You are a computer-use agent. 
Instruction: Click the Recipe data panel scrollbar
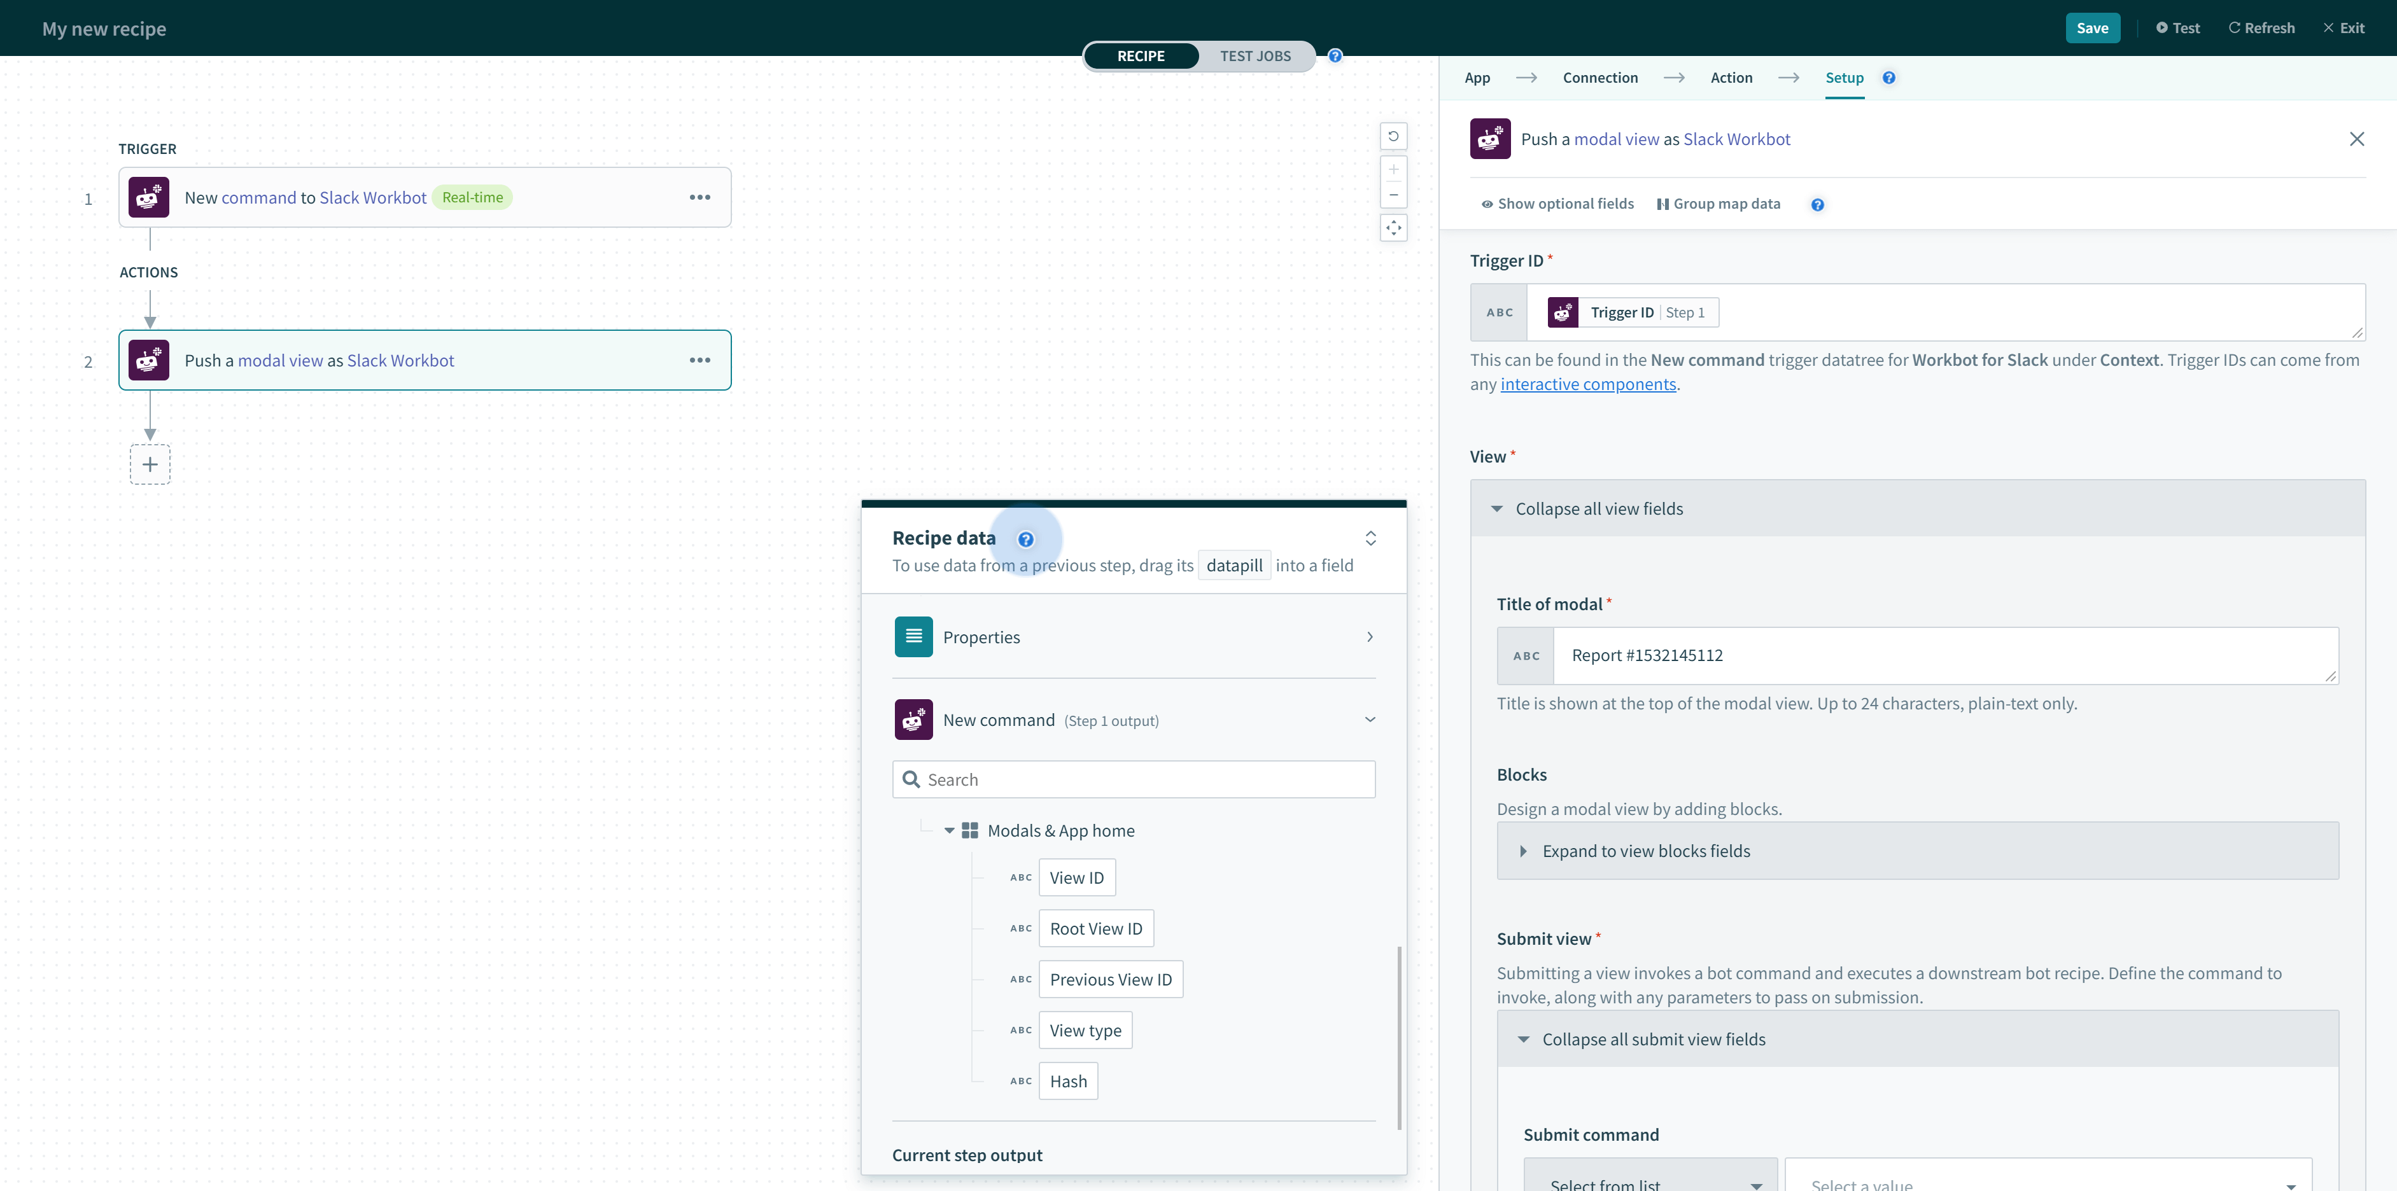1398,1038
